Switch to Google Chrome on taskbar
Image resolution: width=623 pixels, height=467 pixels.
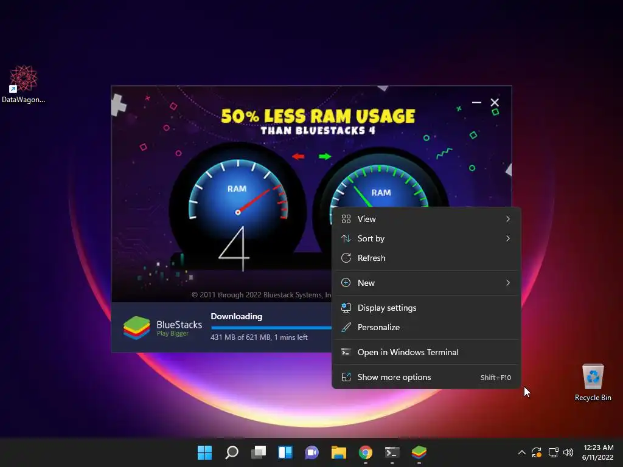tap(366, 452)
